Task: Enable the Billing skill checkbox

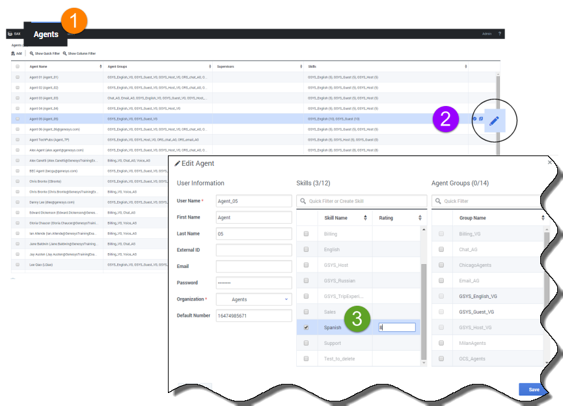Action: pos(306,234)
